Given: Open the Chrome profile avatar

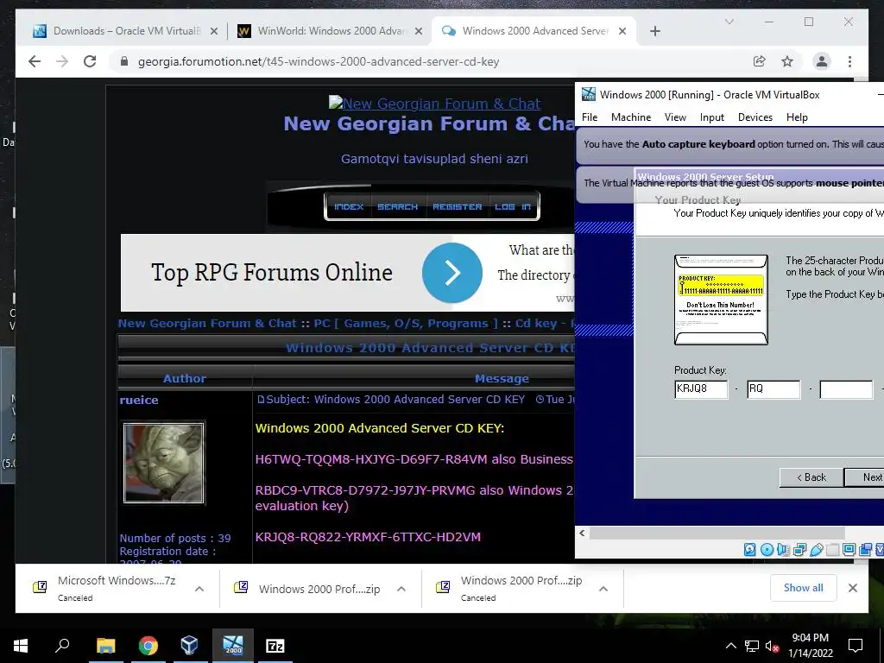Looking at the screenshot, I should [x=822, y=61].
